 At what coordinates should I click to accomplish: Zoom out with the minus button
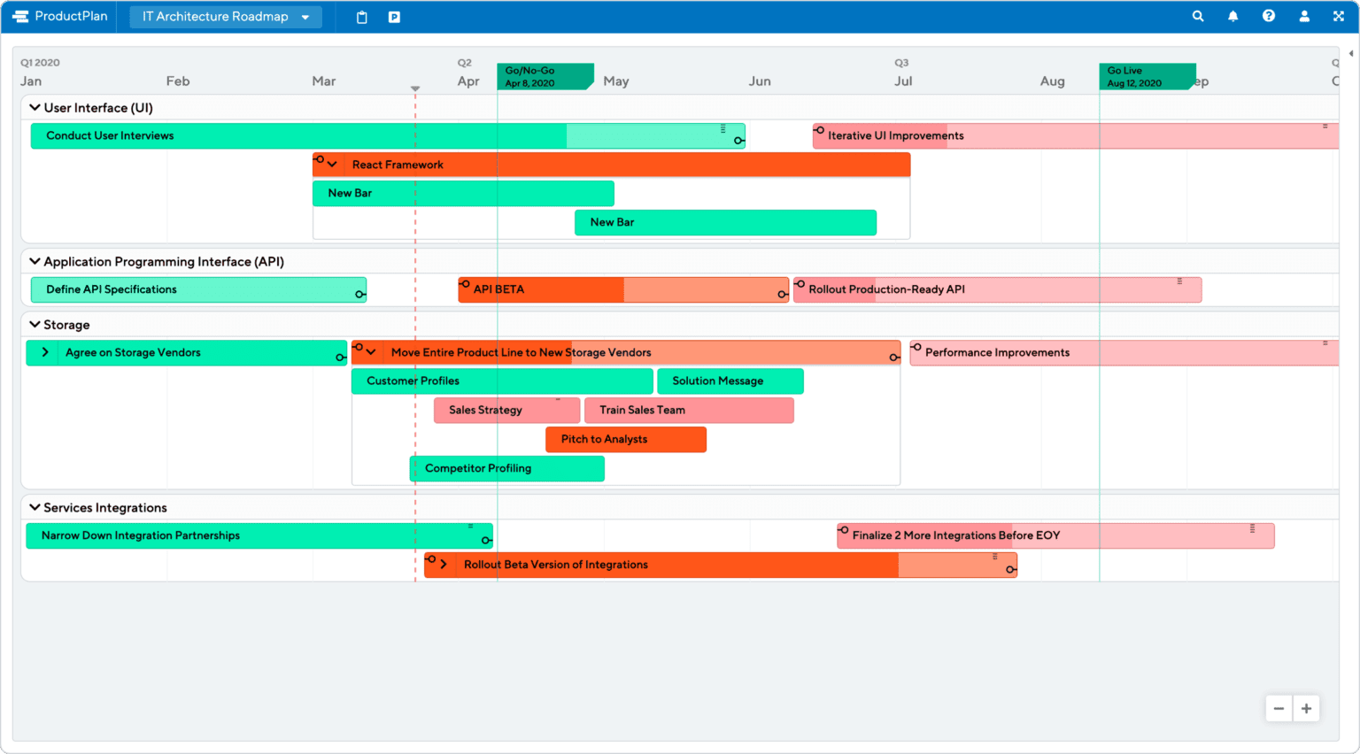tap(1279, 708)
